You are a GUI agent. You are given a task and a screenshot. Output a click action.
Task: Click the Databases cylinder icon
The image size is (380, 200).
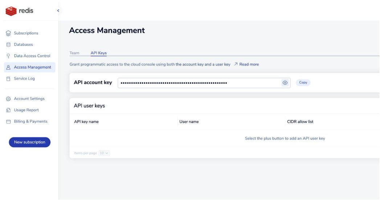point(8,45)
